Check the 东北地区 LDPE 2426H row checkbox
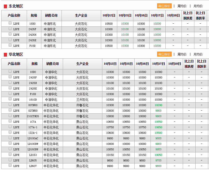 point(10,34)
